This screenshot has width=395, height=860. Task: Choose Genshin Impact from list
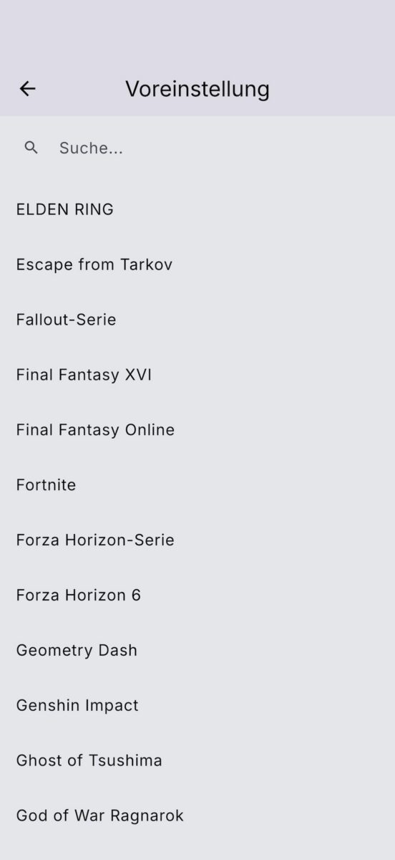click(x=197, y=706)
